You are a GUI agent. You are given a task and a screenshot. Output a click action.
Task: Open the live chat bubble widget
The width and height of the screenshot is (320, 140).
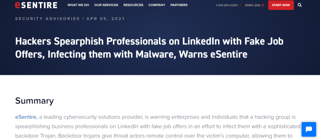(x=309, y=129)
